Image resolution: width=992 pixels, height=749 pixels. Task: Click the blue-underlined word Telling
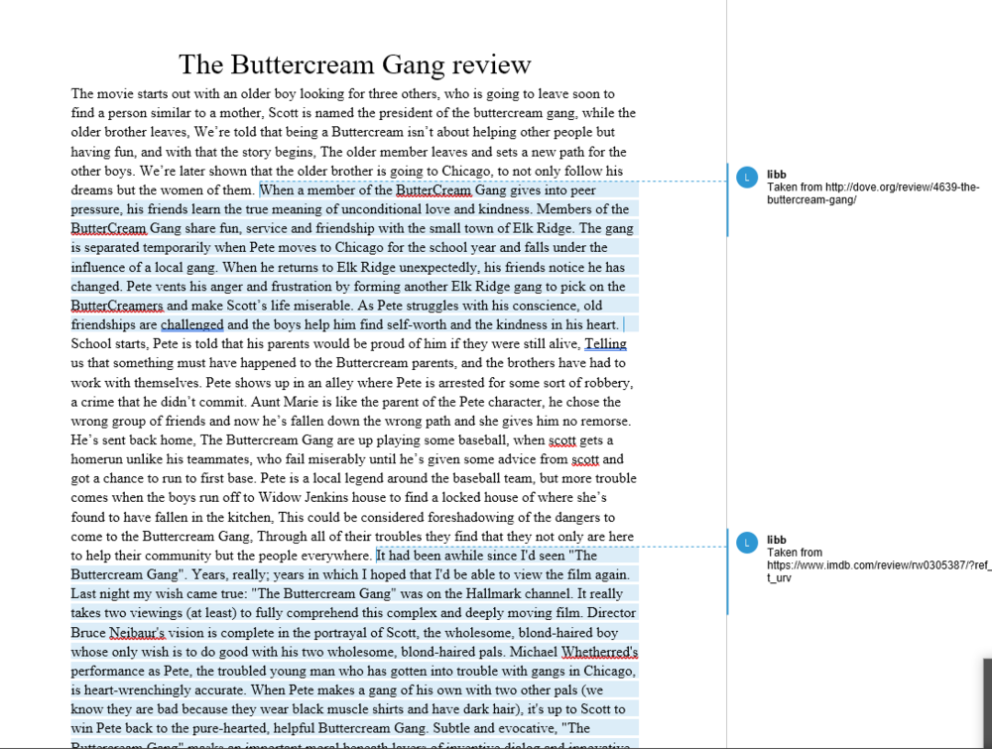click(605, 344)
